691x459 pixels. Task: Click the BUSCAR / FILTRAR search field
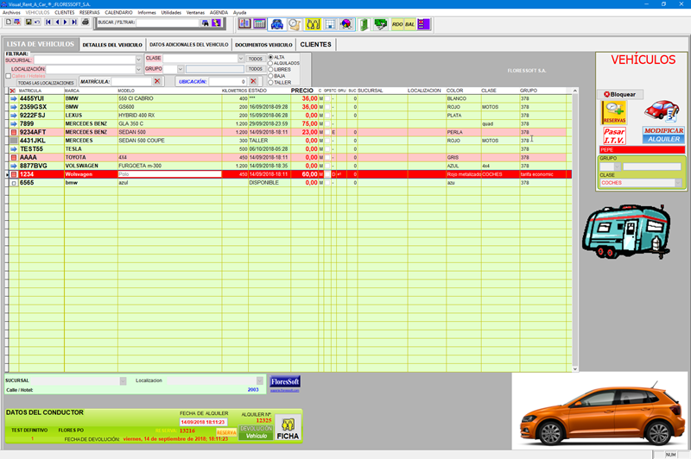(168, 22)
